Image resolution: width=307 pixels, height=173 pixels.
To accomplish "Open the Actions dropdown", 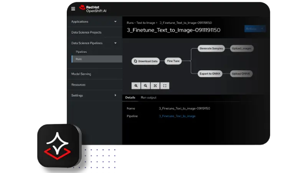I will pos(255,28).
